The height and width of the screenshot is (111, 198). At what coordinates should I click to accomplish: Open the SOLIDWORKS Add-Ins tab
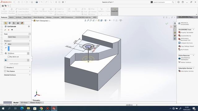[83, 17]
